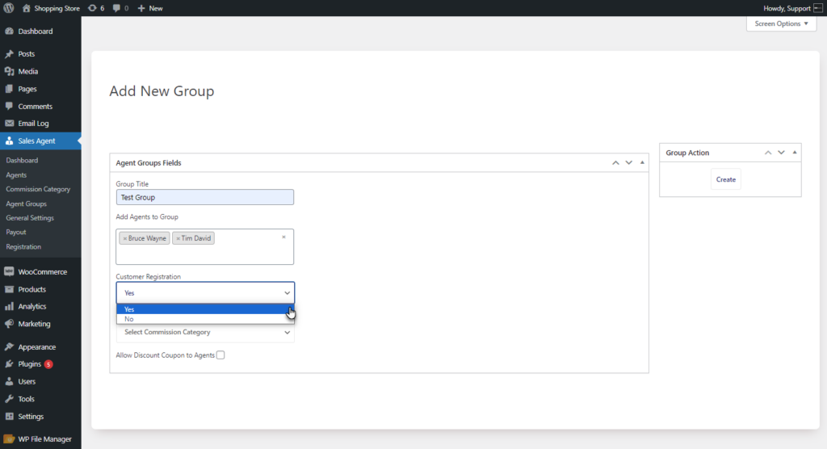Image resolution: width=827 pixels, height=449 pixels.
Task: Collapse the Group Action panel
Action: tap(795, 153)
